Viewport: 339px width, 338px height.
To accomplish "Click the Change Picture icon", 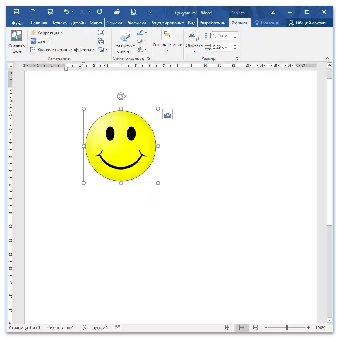I will coord(101,41).
